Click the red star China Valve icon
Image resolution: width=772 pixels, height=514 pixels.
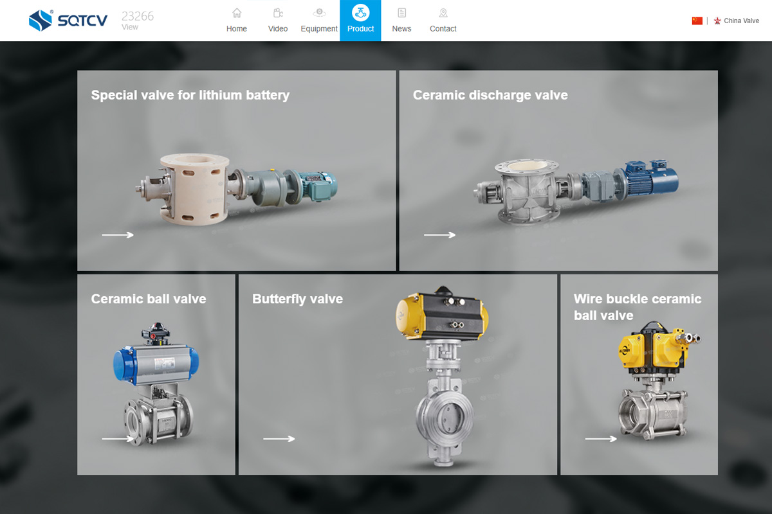coord(717,21)
